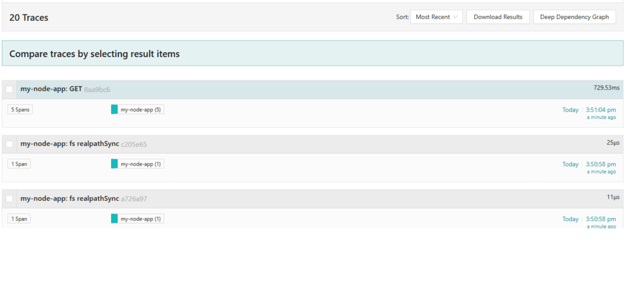The width and height of the screenshot is (628, 291).
Task: Click my-node-app (1) tag in trace a726a97
Action: 140,219
